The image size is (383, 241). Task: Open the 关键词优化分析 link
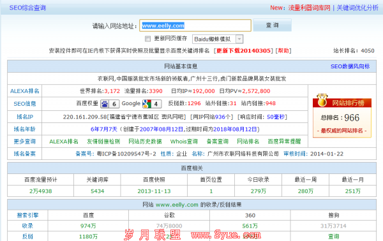click(x=357, y=8)
